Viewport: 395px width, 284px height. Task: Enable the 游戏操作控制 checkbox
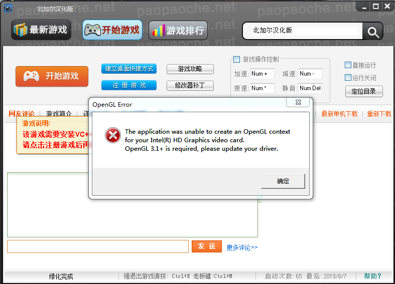[x=236, y=59]
